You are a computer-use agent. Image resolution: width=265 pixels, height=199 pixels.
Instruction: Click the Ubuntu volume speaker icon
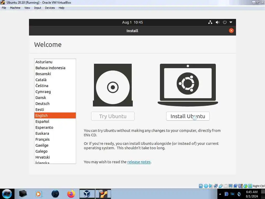point(217,22)
